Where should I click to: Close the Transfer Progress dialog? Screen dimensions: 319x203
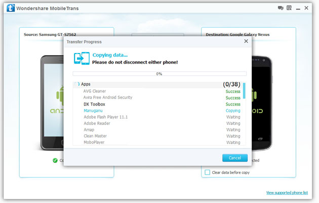[246, 41]
